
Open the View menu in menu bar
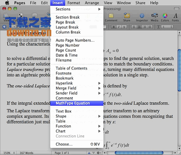click(x=108, y=3)
